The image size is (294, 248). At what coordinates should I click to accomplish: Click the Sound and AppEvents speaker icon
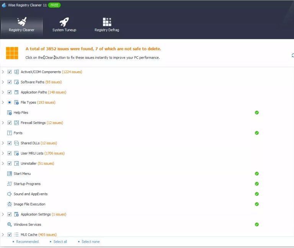tap(10, 194)
